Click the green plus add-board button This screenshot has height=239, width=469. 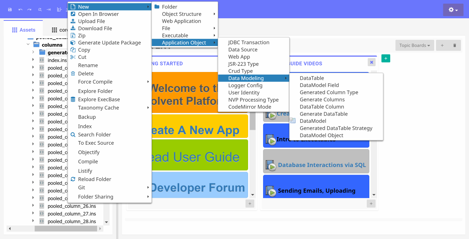point(386,58)
